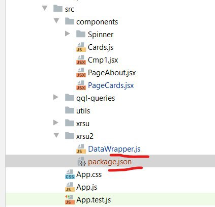Select the Cmp1.jsx file name
The width and height of the screenshot is (215, 207).
coord(103,60)
